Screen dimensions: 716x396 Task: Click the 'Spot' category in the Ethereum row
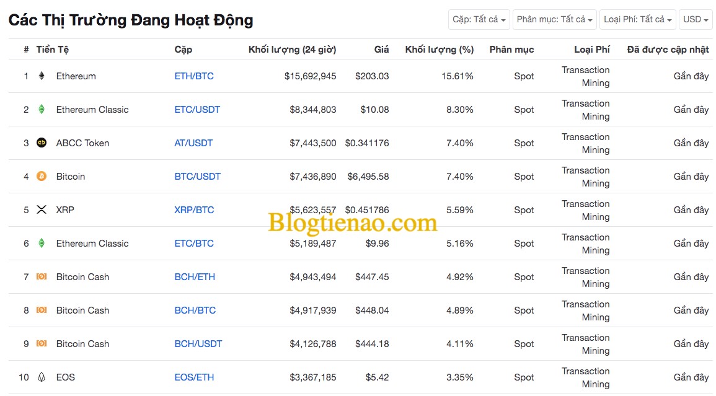524,76
